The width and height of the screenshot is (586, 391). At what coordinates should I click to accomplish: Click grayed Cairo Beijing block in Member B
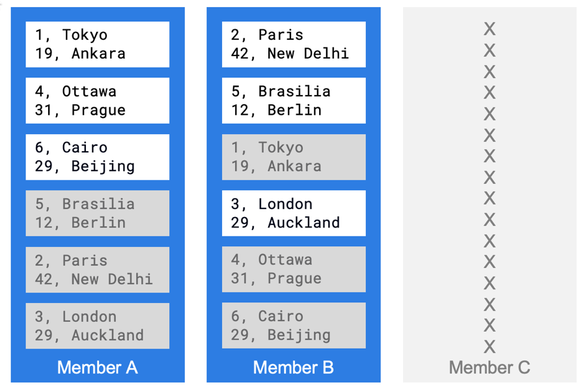[x=293, y=326]
